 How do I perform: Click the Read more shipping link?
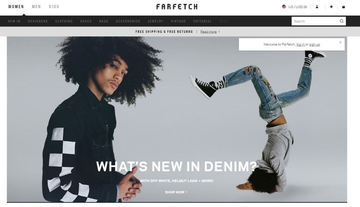(x=209, y=32)
